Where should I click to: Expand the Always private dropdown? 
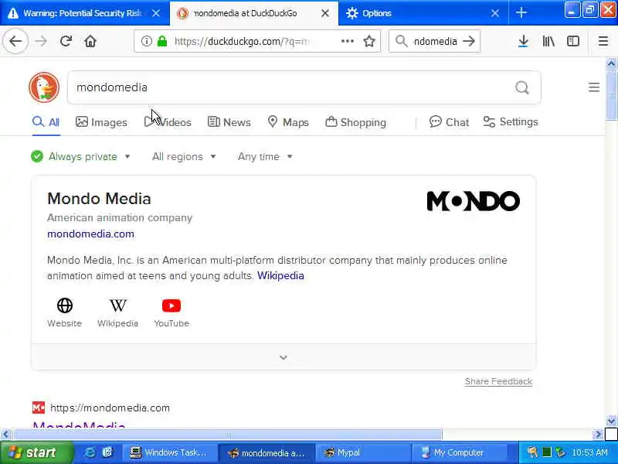(81, 157)
